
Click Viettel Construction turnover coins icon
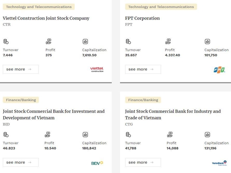click(x=6, y=42)
